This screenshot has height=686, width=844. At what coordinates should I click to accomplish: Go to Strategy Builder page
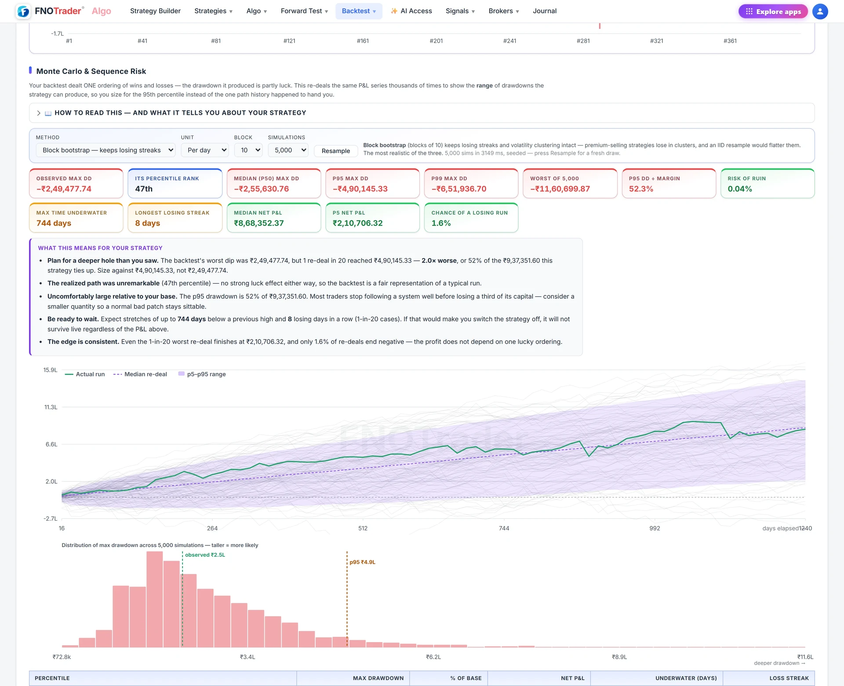click(155, 11)
